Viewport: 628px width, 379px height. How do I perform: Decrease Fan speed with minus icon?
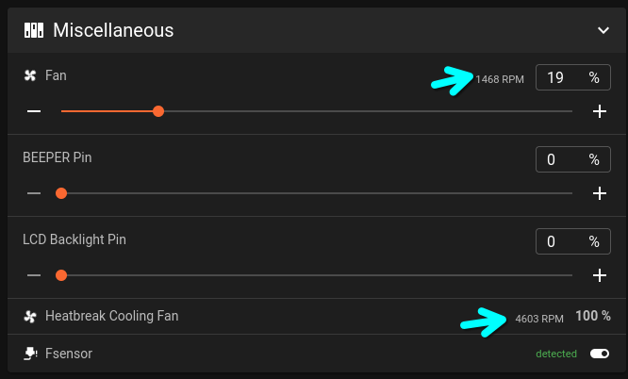pyautogui.click(x=34, y=111)
